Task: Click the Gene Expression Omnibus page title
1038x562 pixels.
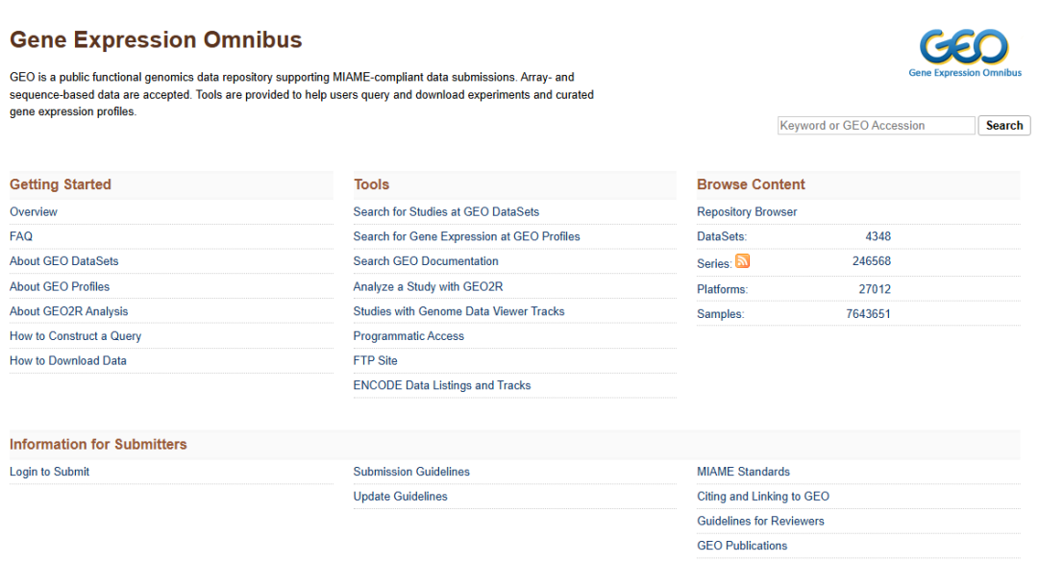Action: coord(156,39)
